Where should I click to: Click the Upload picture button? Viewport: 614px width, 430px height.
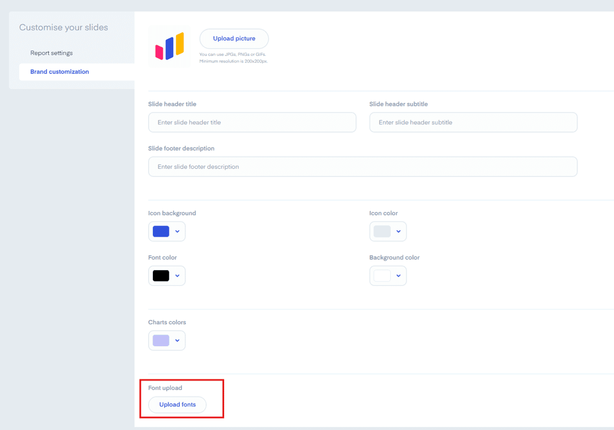pos(234,39)
